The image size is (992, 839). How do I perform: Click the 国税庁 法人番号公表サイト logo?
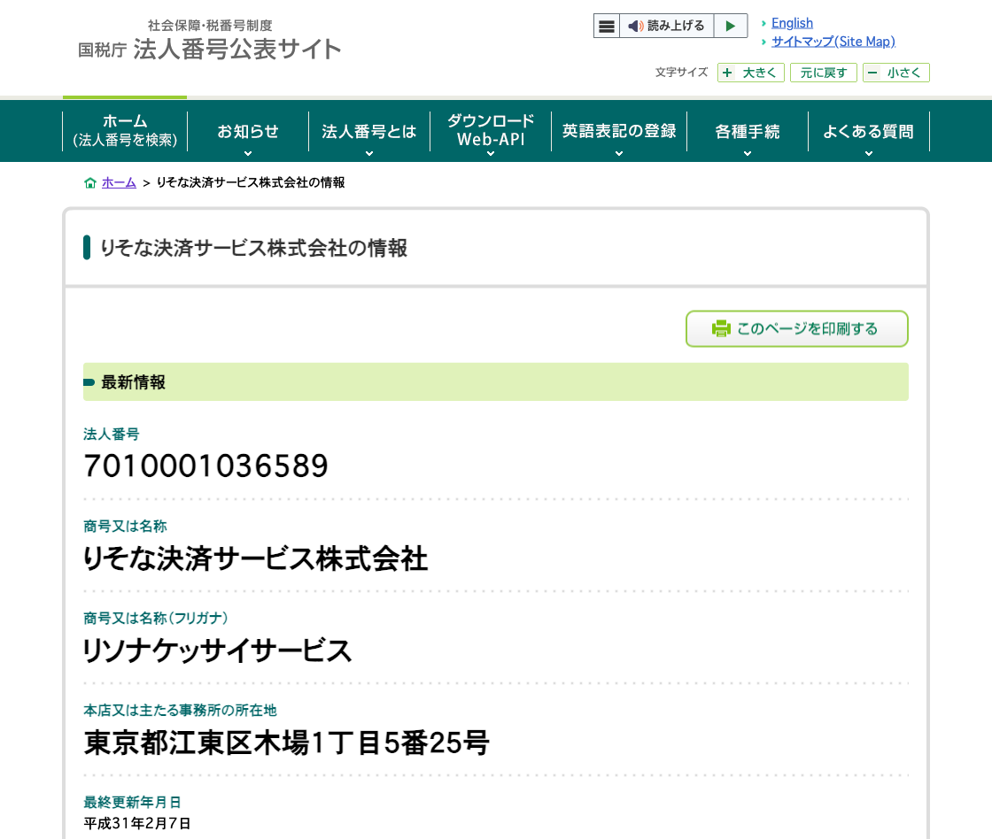pos(209,42)
